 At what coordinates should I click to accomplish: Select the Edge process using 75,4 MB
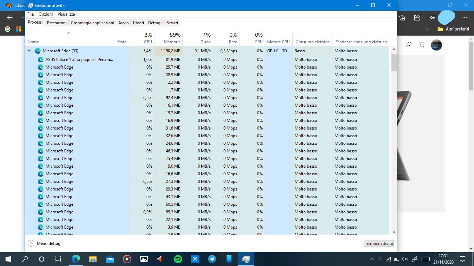[x=207, y=159]
